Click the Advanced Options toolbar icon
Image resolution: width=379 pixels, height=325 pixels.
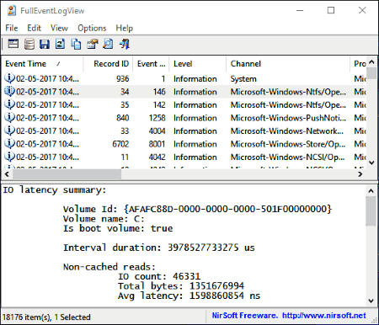point(13,44)
